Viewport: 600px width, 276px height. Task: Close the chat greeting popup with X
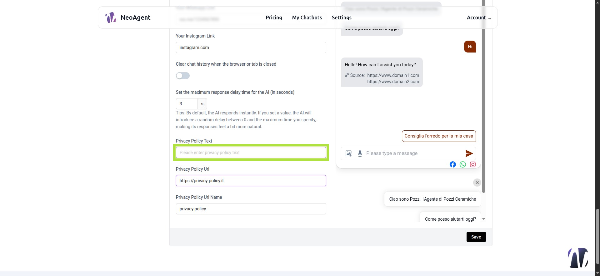(477, 183)
